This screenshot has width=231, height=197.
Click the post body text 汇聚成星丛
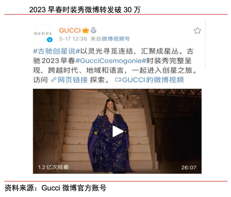pyautogui.click(x=160, y=51)
